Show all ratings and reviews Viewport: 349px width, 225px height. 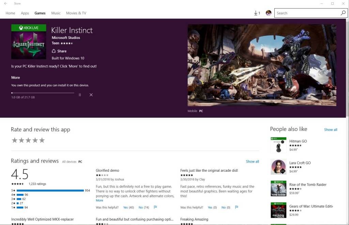(x=253, y=161)
